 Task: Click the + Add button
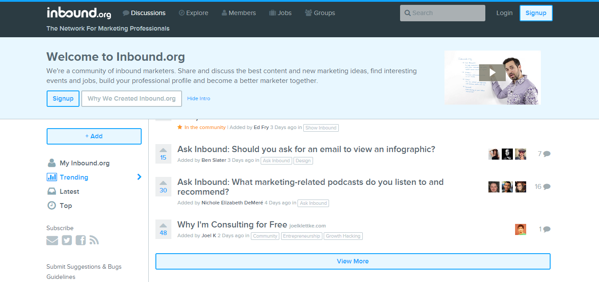pos(94,136)
